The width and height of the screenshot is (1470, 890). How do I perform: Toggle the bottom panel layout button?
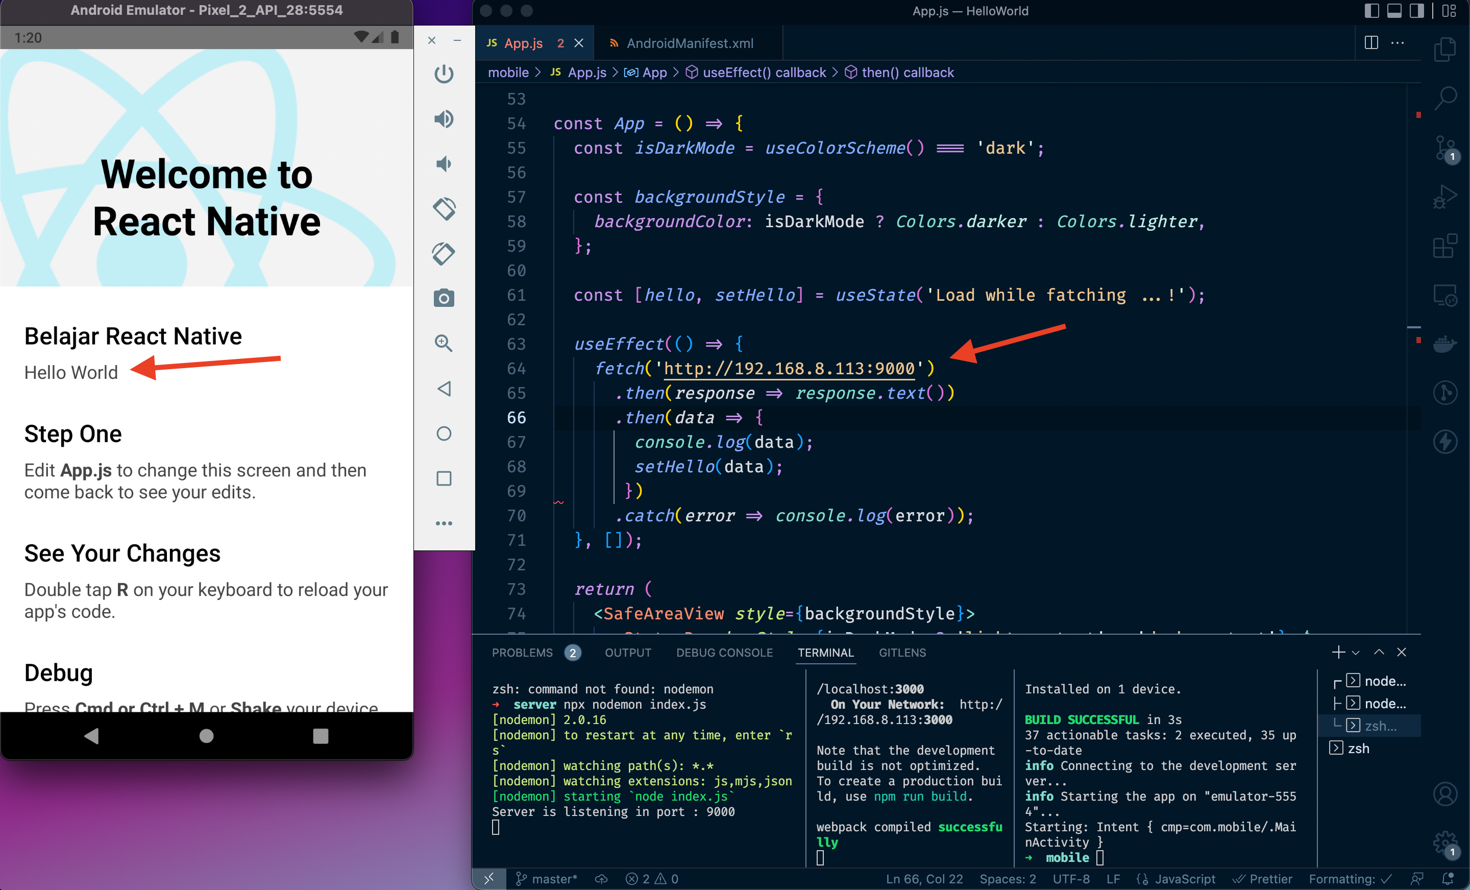[x=1394, y=11]
